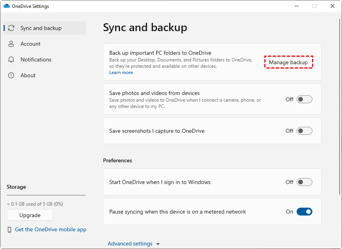Click the Manage backup button
Viewport: 342px width, 249px height.
pyautogui.click(x=288, y=62)
